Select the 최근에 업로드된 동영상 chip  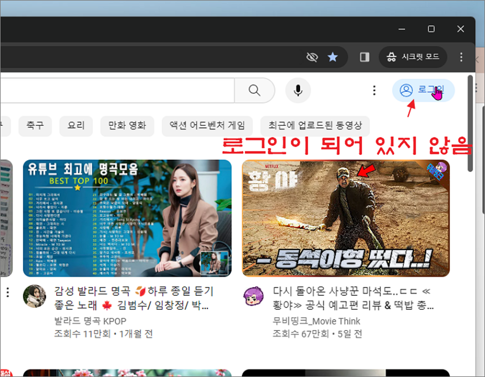point(315,126)
